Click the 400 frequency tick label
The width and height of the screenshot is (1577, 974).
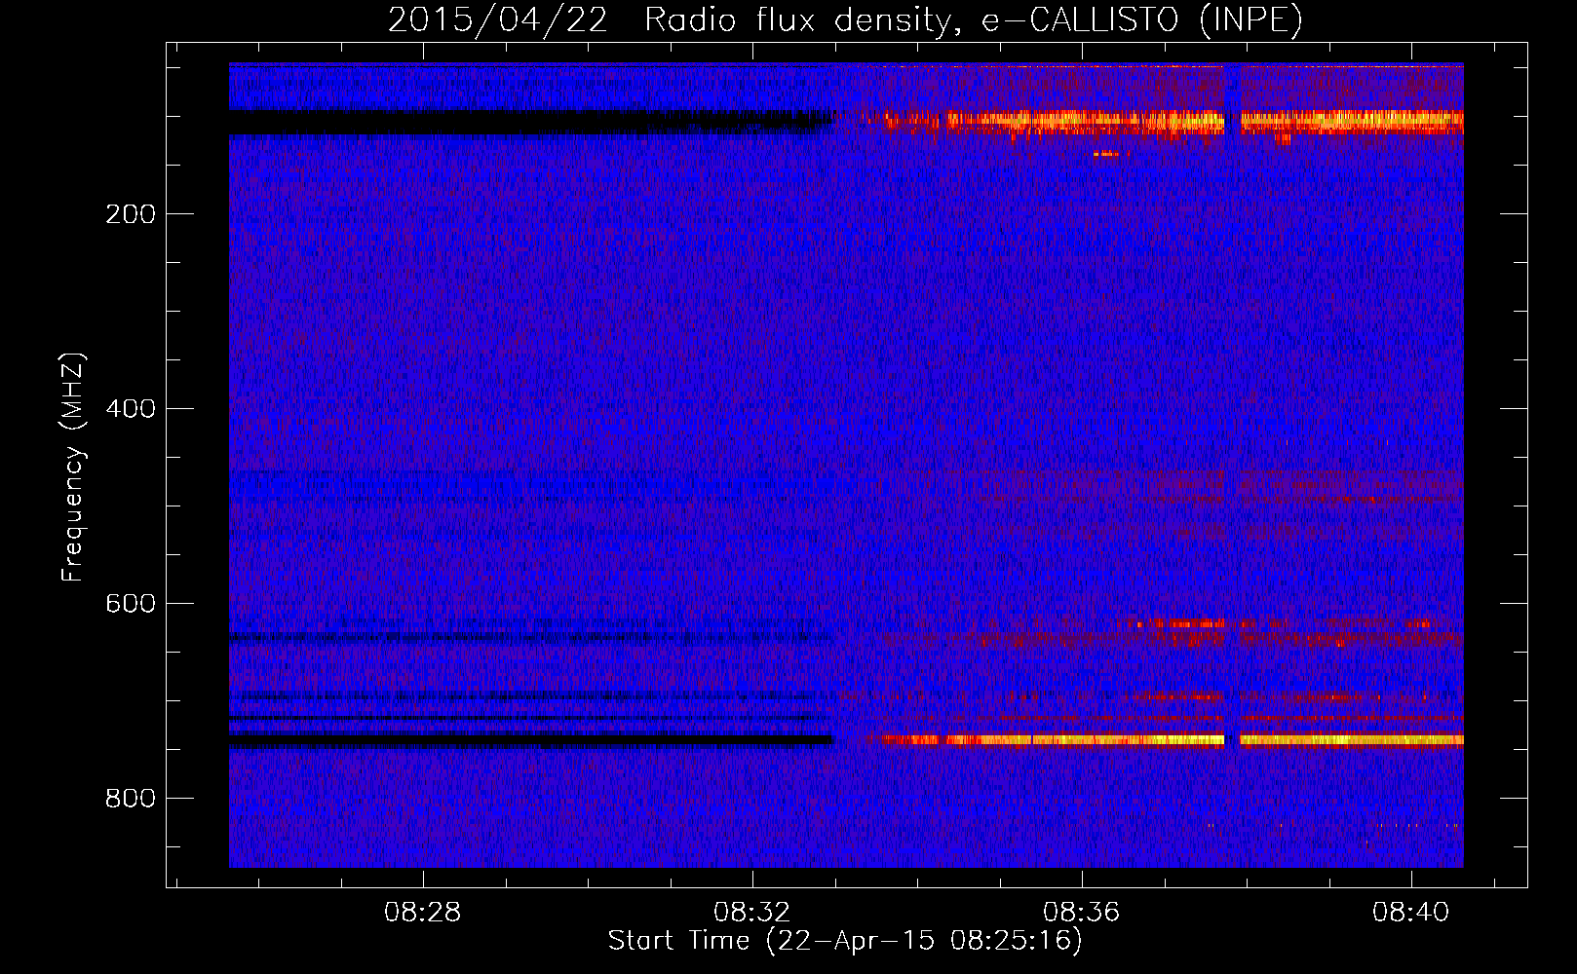click(x=131, y=409)
